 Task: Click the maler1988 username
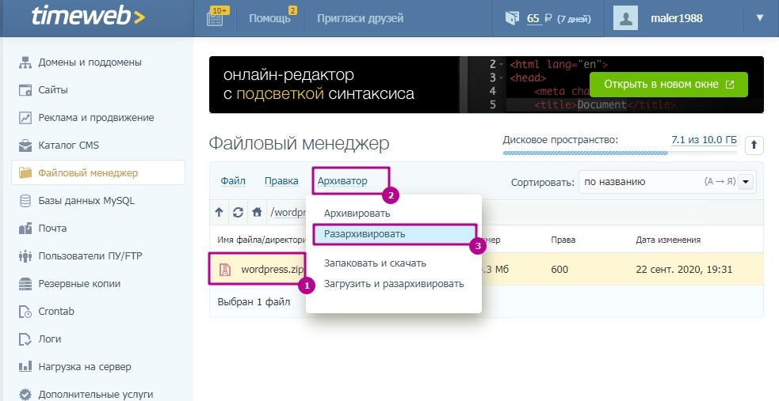coord(676,18)
